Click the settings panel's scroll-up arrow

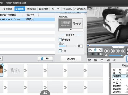(x=85, y=14)
